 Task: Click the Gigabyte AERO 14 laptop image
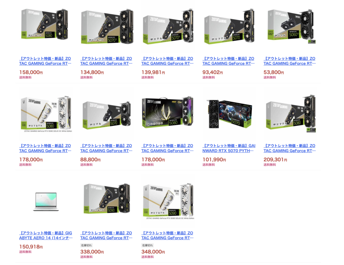tap(45, 201)
